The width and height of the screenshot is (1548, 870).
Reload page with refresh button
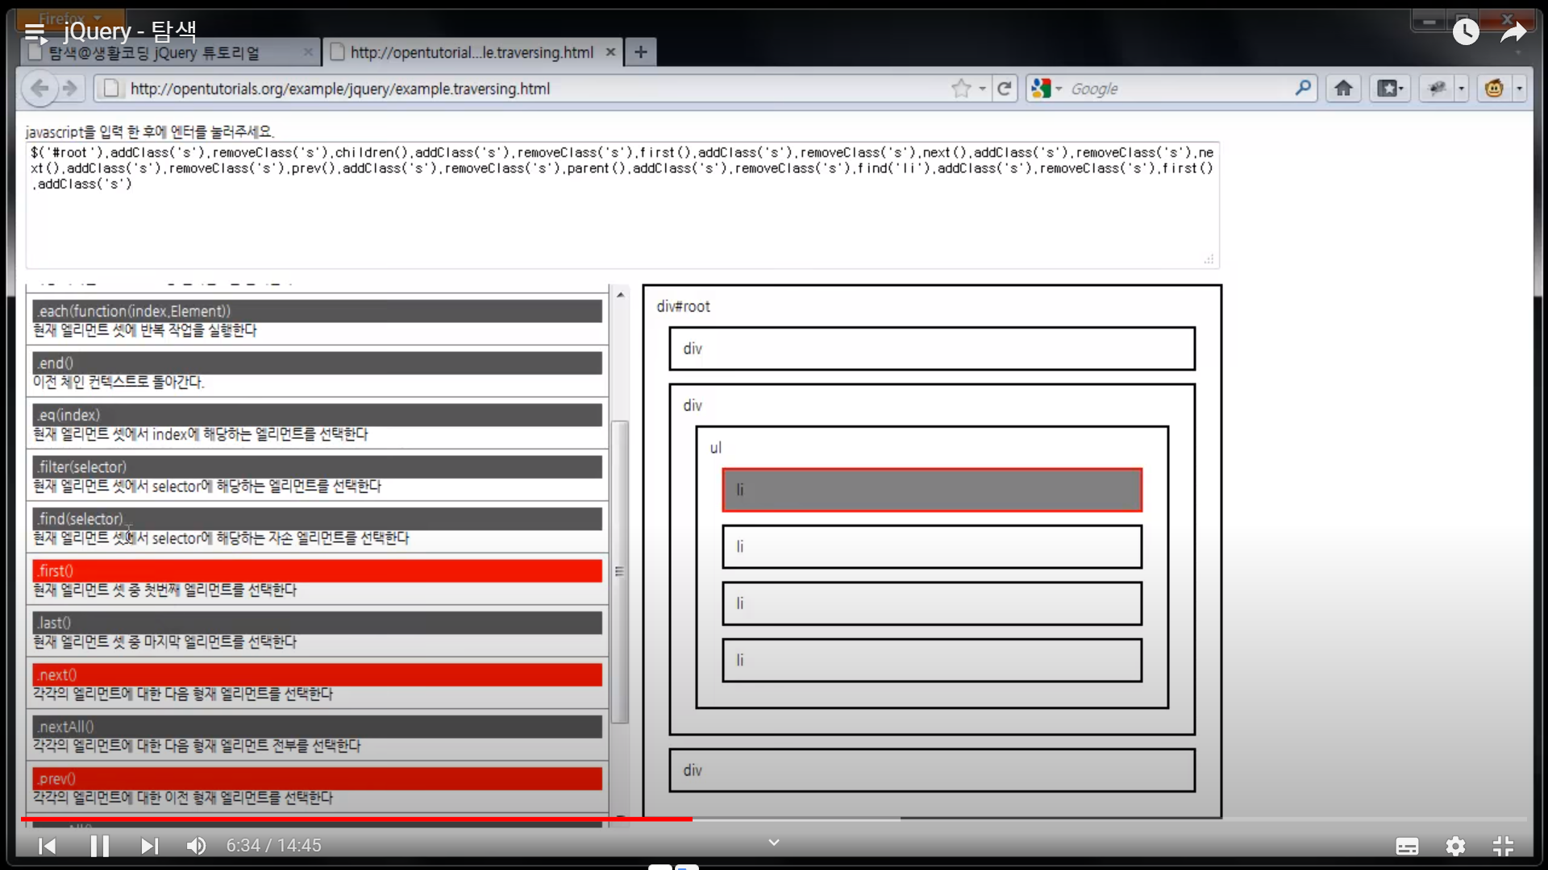[1004, 89]
